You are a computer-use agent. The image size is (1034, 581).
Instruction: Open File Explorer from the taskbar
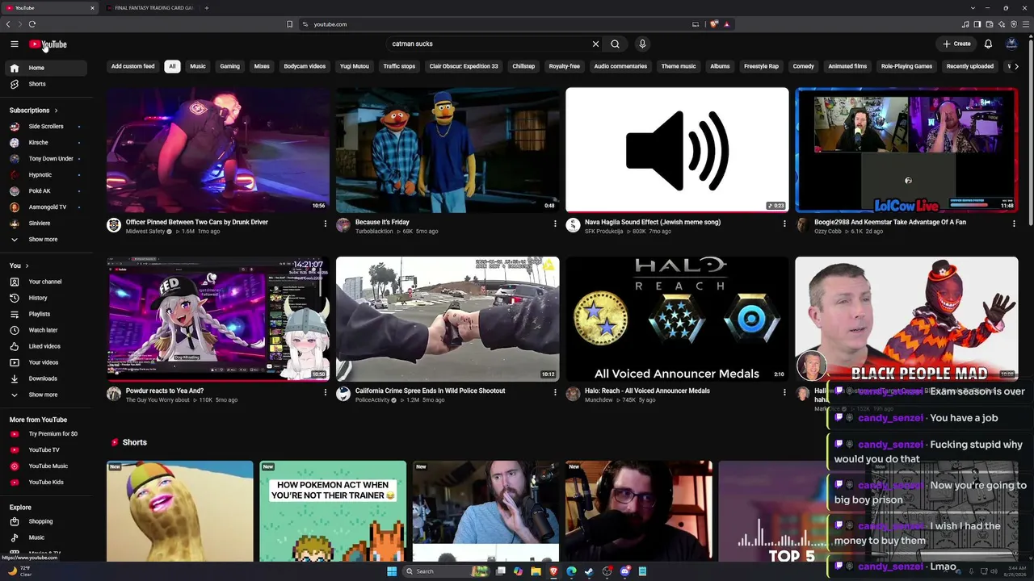536,571
